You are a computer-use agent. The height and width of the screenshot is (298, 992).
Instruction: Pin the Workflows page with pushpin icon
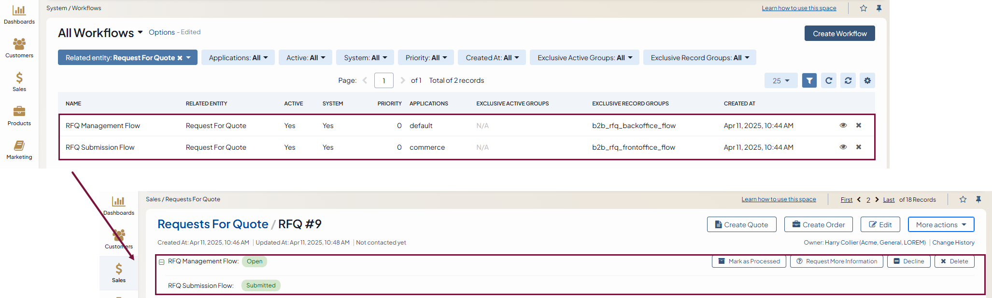(879, 8)
